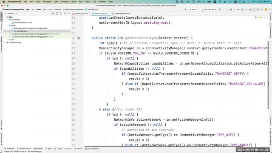Click the MainActivity breadcrumb in navigation bar

[92, 9]
